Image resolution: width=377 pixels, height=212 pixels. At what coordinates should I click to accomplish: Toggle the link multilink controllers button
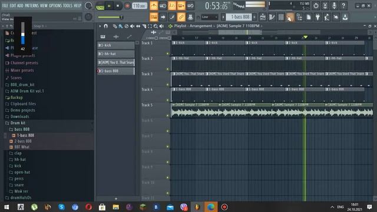pos(181,17)
